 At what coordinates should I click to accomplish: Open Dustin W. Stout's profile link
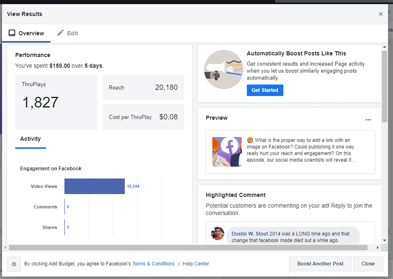point(250,234)
